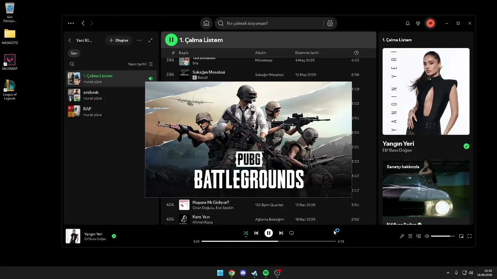Toggle repeat mode
The height and width of the screenshot is (279, 497).
pos(292,233)
